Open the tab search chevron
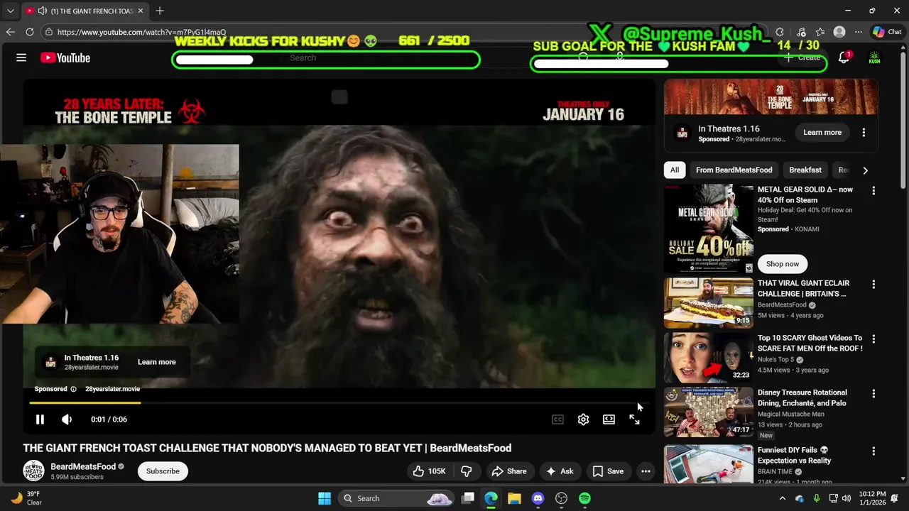This screenshot has width=909, height=511. 10,11
